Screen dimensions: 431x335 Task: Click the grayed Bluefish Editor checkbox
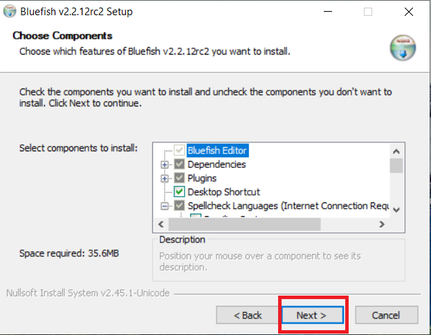click(x=179, y=151)
